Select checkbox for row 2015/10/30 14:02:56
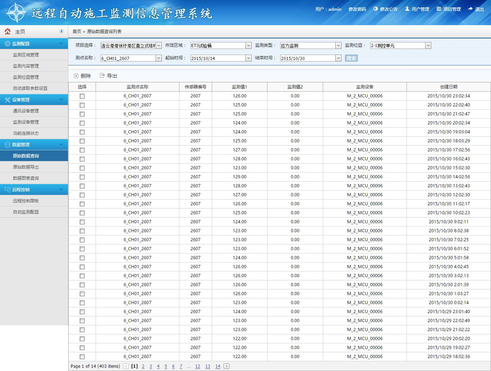 pos(82,177)
